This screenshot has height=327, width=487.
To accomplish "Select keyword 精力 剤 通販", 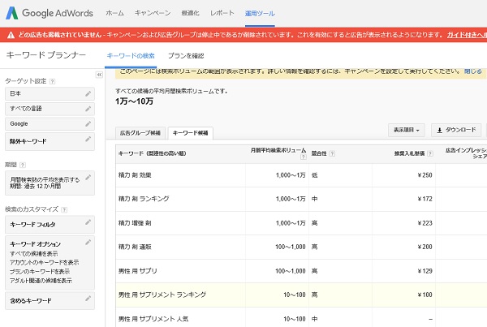I will pos(135,247).
